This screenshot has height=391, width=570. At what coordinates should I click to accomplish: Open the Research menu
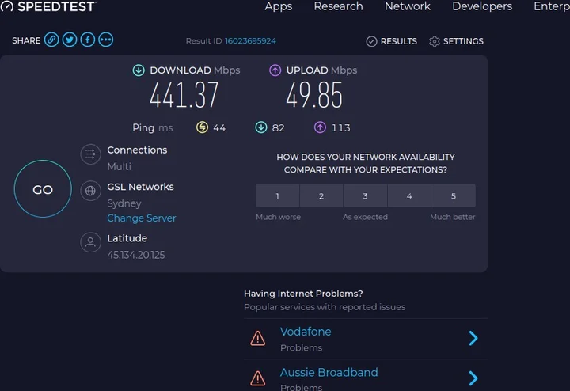point(339,6)
